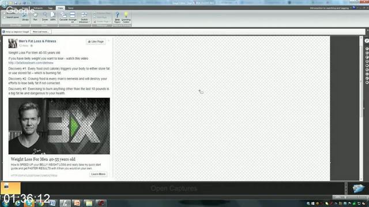The height and width of the screenshot is (207, 369).
Task: Select the highlighted capture thumbnail in the tray
Action: [x=10, y=188]
